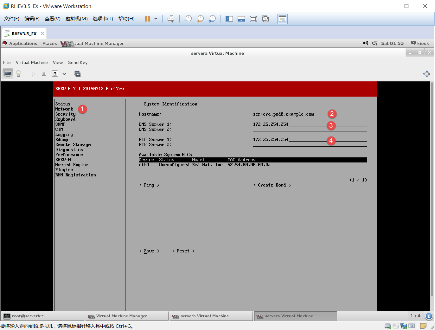Close the RHEV3.5_EX tab
Screen dimensions: 435x330
42,33
